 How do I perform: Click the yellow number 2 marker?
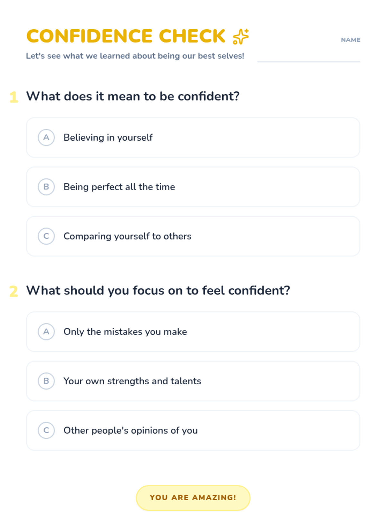[x=14, y=291]
